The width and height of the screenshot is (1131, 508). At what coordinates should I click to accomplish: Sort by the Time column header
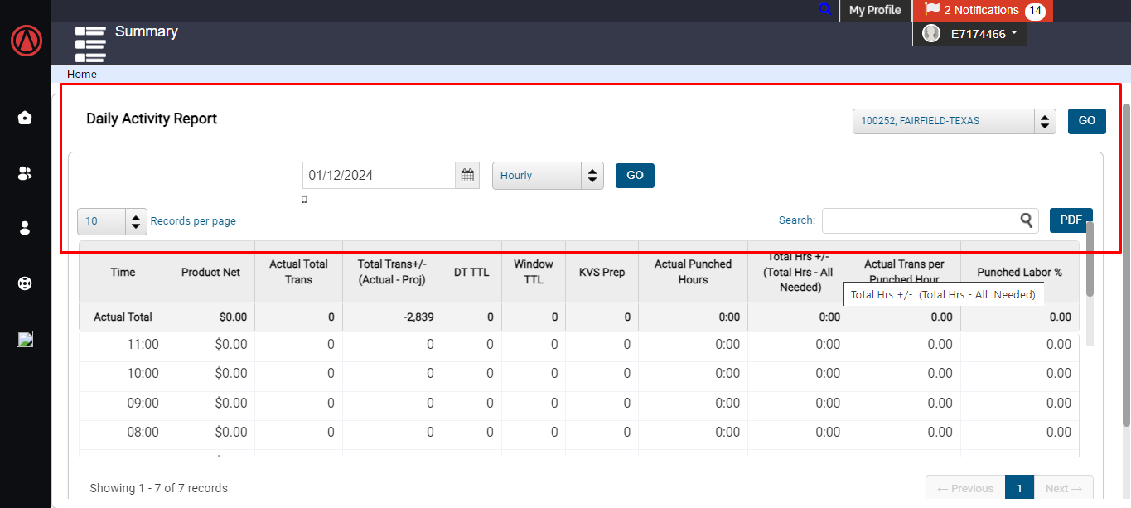[x=123, y=272]
